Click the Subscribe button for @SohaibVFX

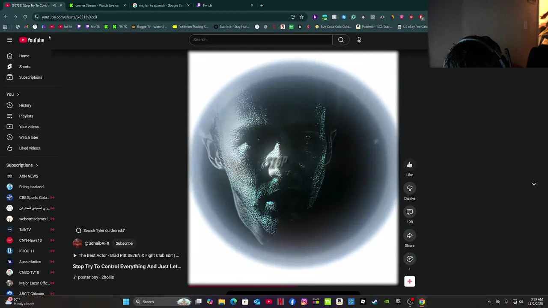click(124, 243)
